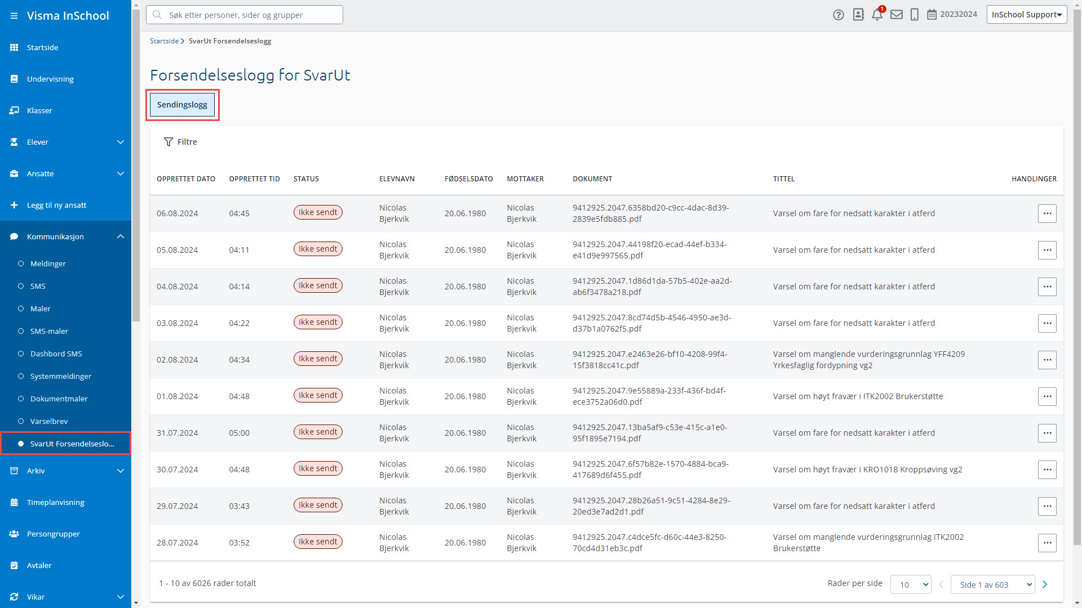Open actions menu for 02.08.2024 row
Screen dimensions: 1082x608
pos(1047,360)
